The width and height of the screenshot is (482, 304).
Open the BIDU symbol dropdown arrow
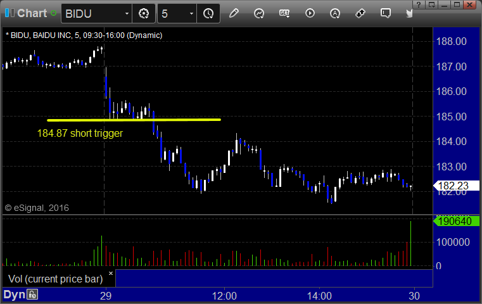pos(127,13)
